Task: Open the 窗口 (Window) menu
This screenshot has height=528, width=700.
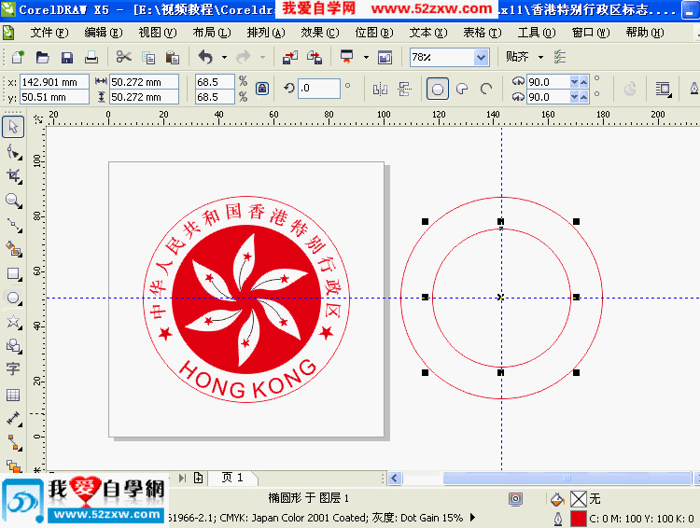Action: (590, 33)
